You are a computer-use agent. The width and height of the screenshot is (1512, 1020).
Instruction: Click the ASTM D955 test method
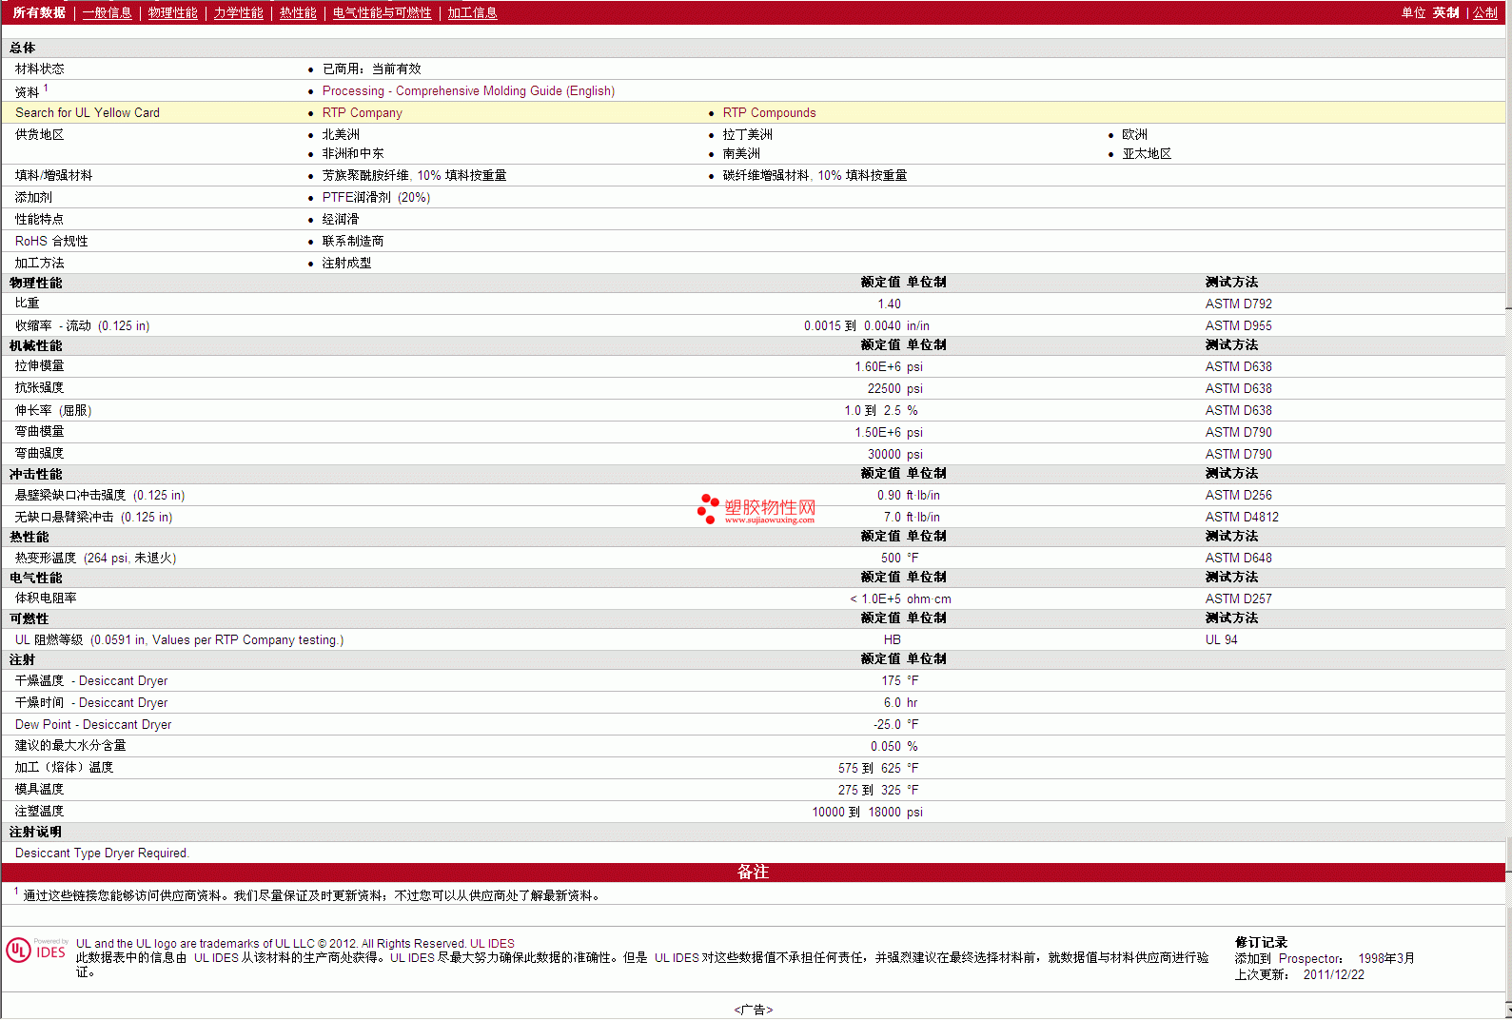1238,325
